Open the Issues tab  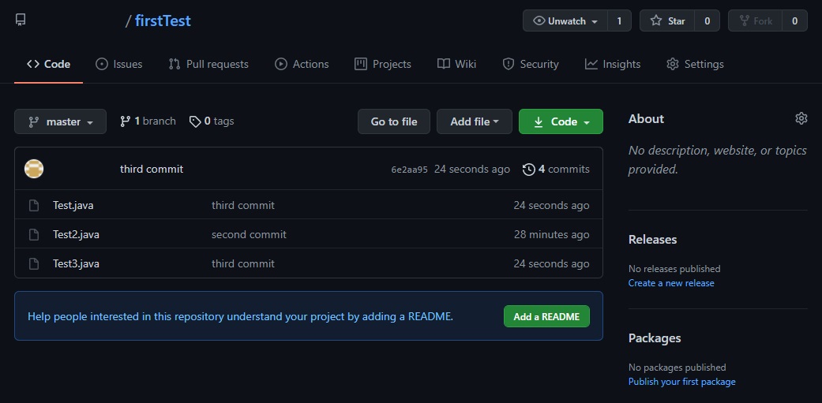119,64
